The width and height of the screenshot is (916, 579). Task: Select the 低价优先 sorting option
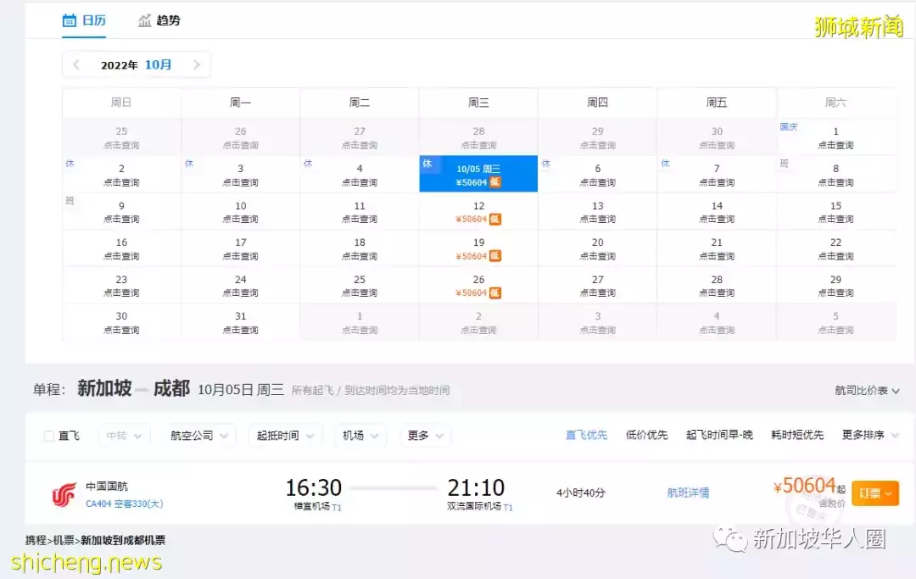(x=645, y=435)
